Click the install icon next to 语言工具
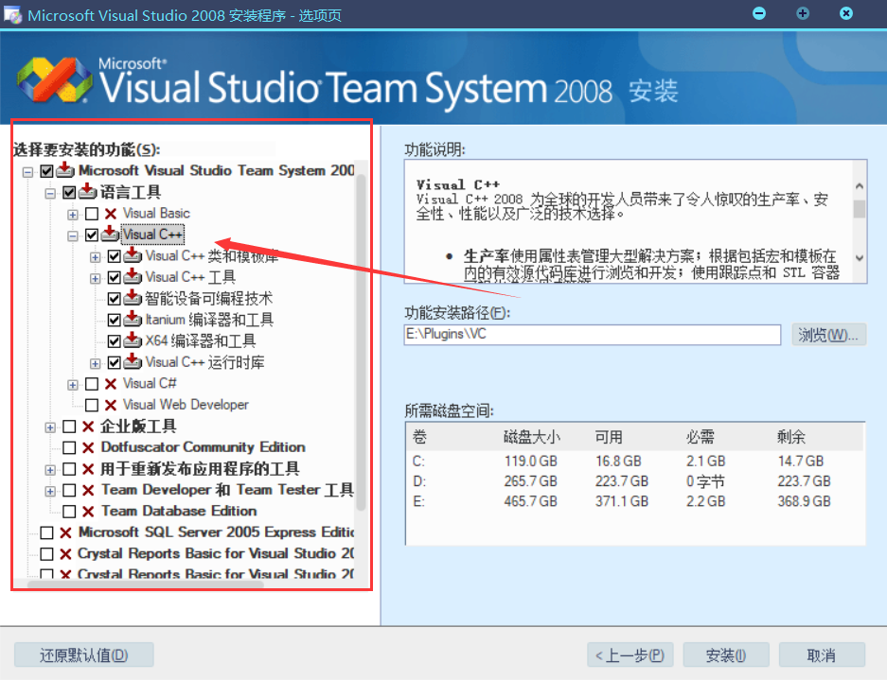The image size is (887, 680). (x=87, y=192)
